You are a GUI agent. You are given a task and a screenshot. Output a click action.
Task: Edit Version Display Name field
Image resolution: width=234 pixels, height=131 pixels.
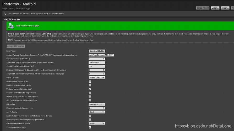pos(97,66)
